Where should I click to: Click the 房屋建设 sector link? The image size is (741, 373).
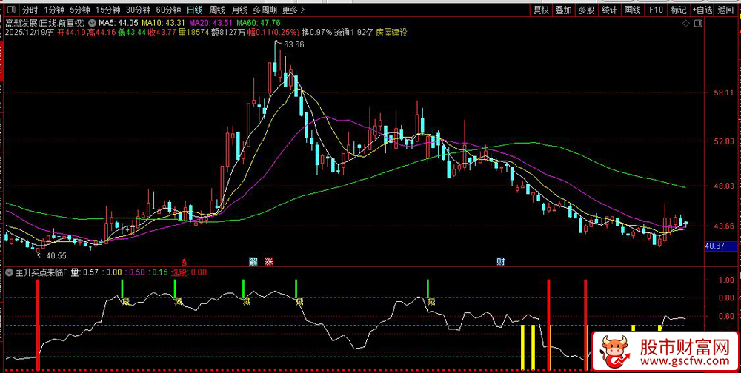(x=391, y=33)
